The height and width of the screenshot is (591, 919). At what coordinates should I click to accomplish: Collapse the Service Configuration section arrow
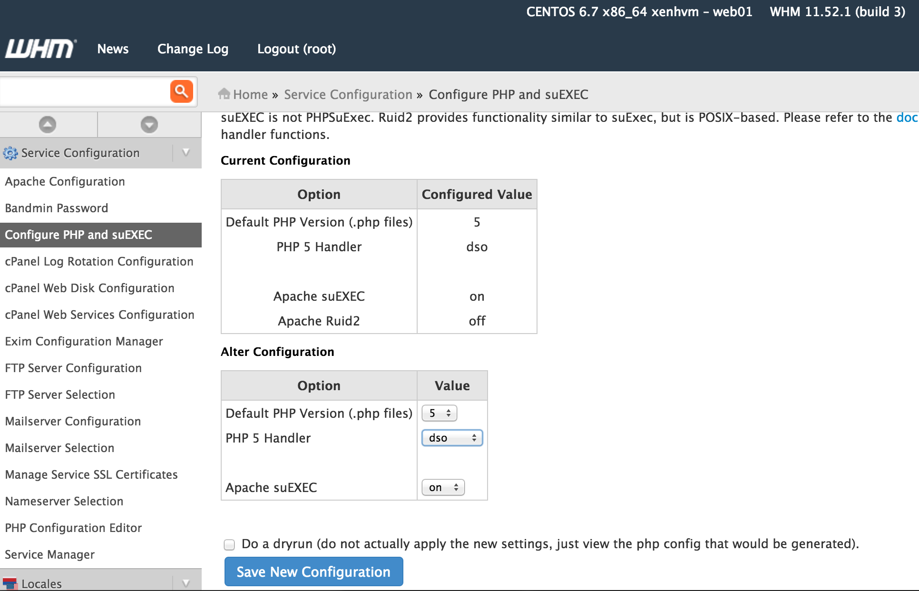pyautogui.click(x=186, y=153)
